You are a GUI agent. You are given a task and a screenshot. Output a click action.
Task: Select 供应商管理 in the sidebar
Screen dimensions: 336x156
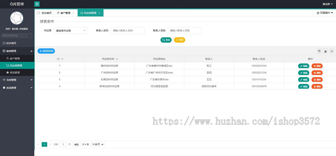pyautogui.click(x=17, y=66)
